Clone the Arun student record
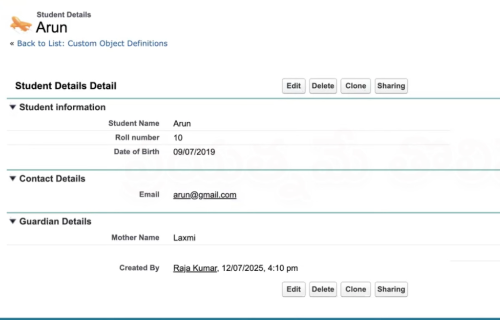500x320 pixels. click(x=355, y=86)
